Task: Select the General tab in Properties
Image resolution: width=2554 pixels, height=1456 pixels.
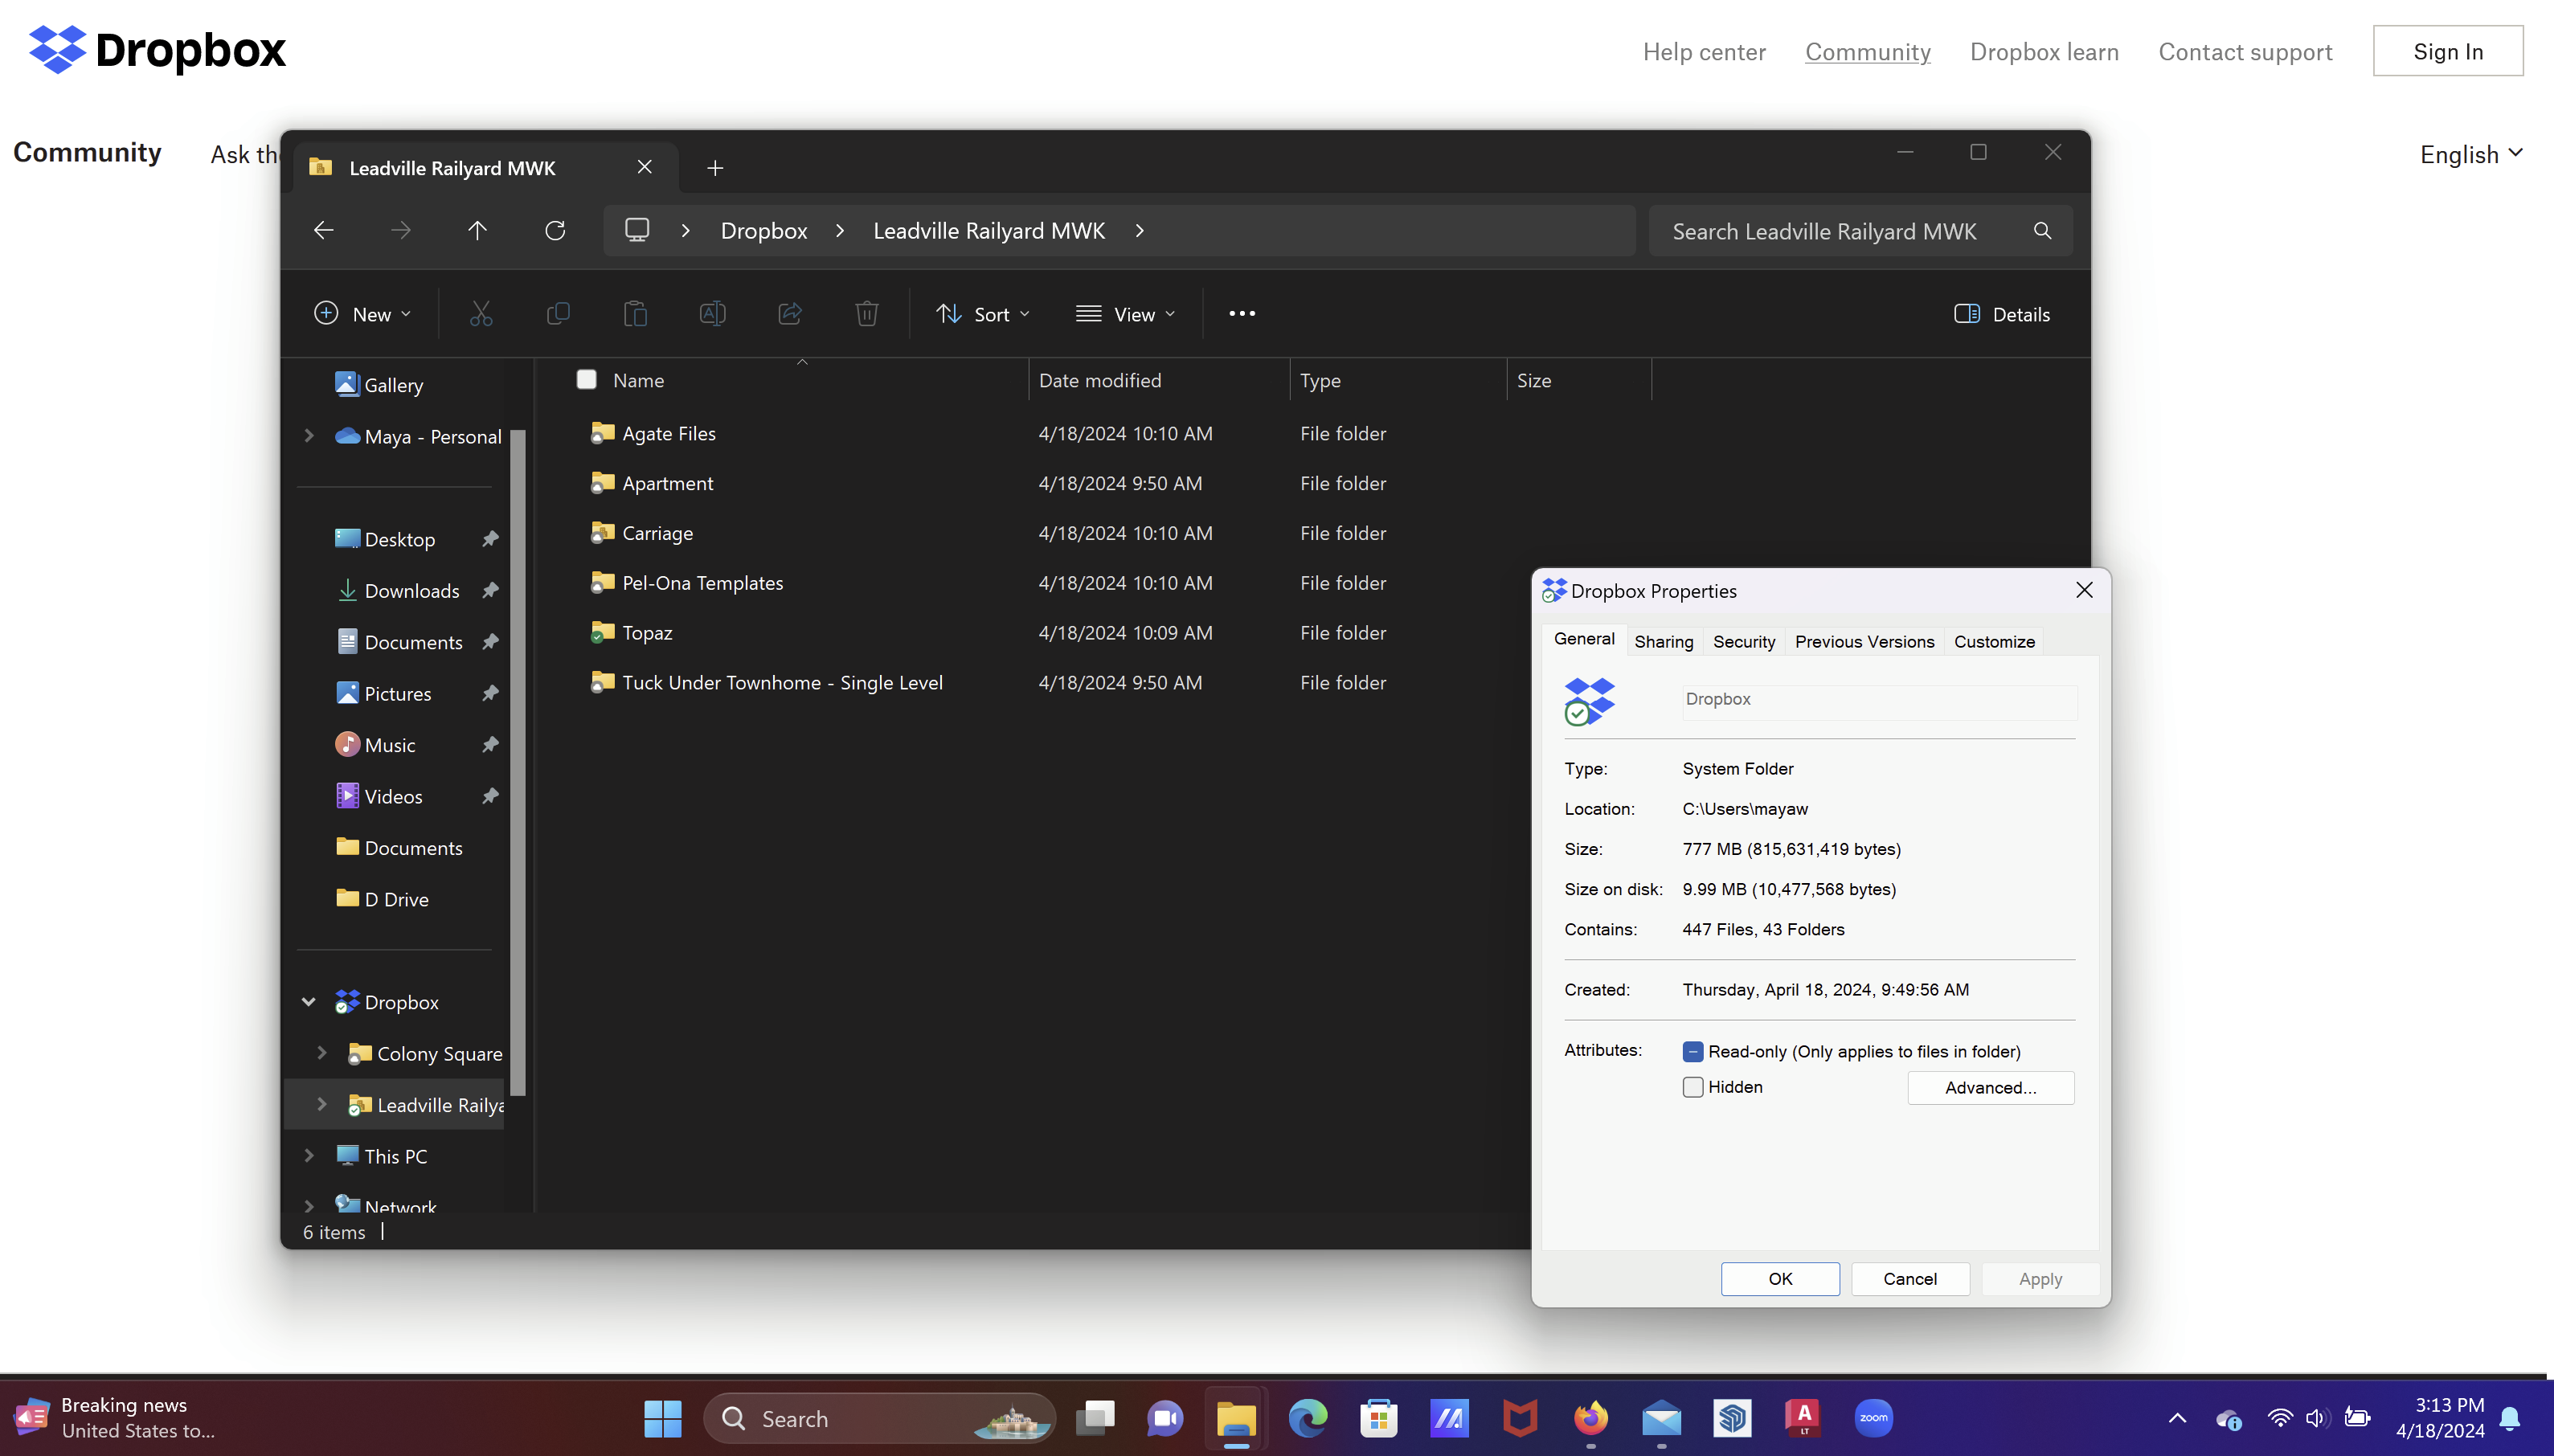Action: [1584, 639]
